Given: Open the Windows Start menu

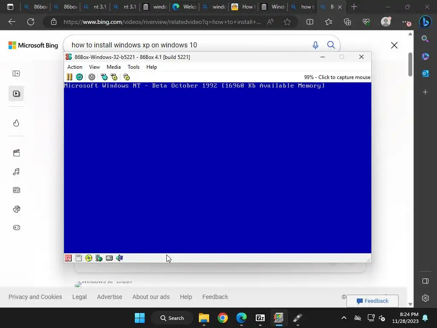Looking at the screenshot, I should 140,318.
